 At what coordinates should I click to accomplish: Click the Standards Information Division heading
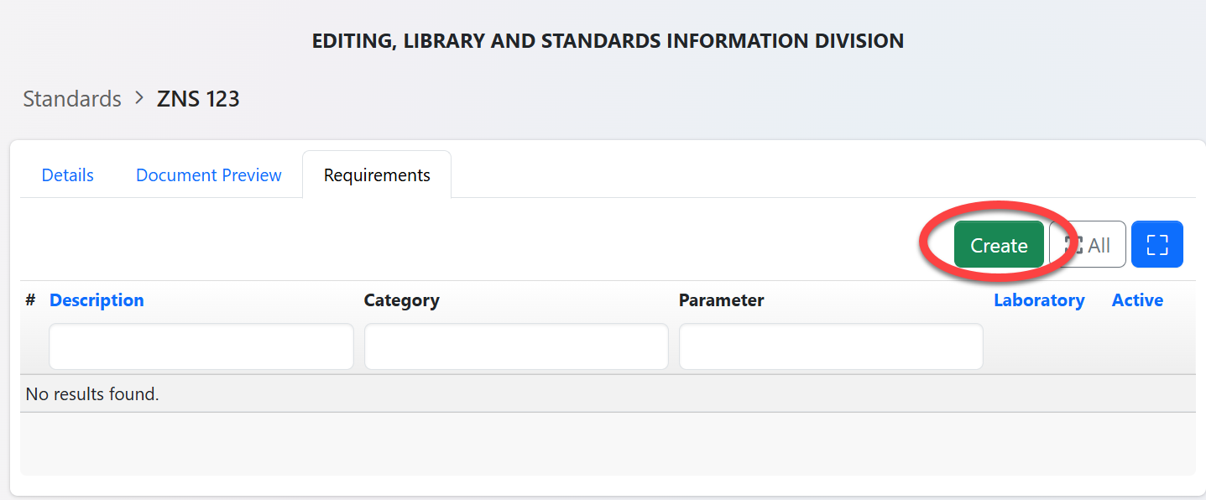(x=608, y=40)
